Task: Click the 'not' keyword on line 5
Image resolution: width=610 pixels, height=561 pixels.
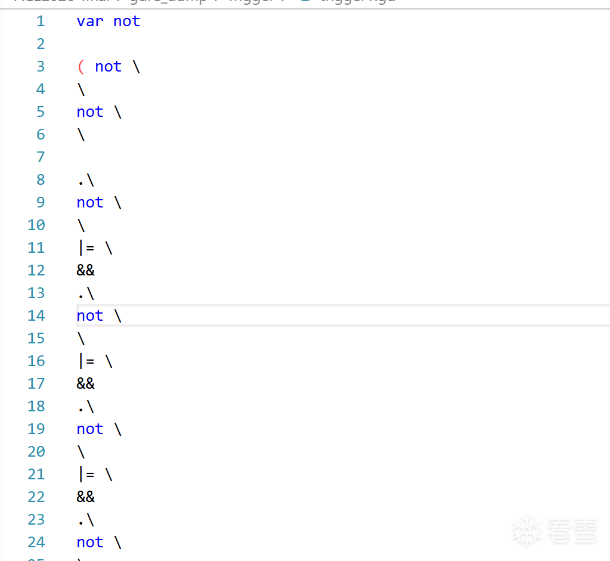Action: [x=90, y=112]
